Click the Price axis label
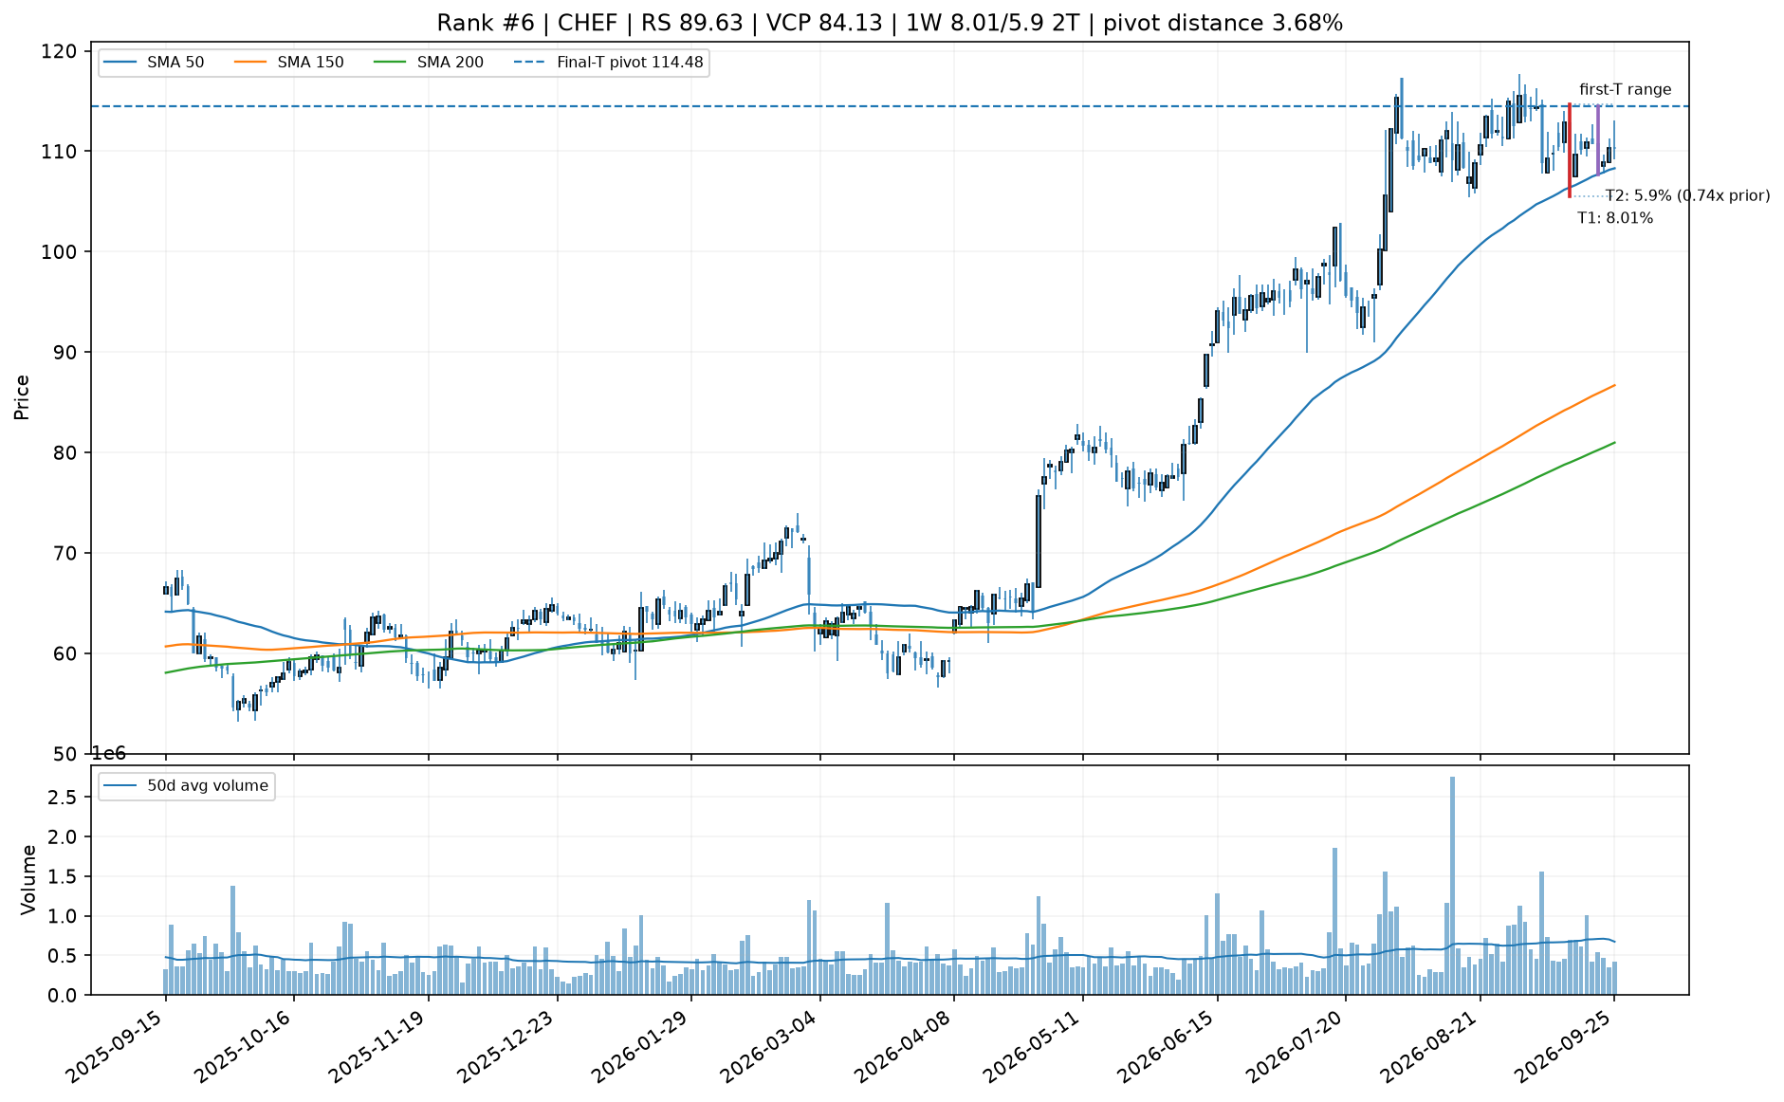The image size is (1784, 1102). click(22, 397)
